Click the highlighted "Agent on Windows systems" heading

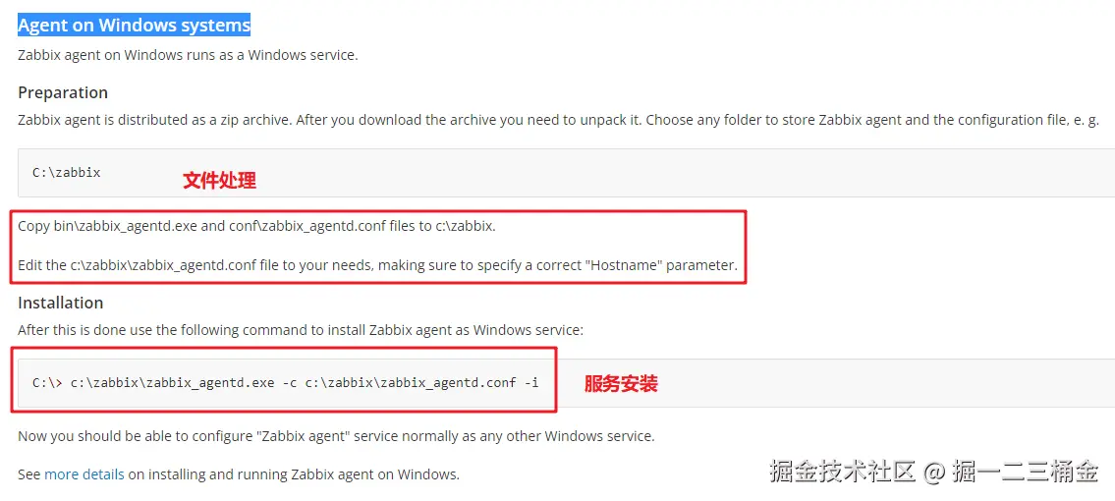pos(134,26)
